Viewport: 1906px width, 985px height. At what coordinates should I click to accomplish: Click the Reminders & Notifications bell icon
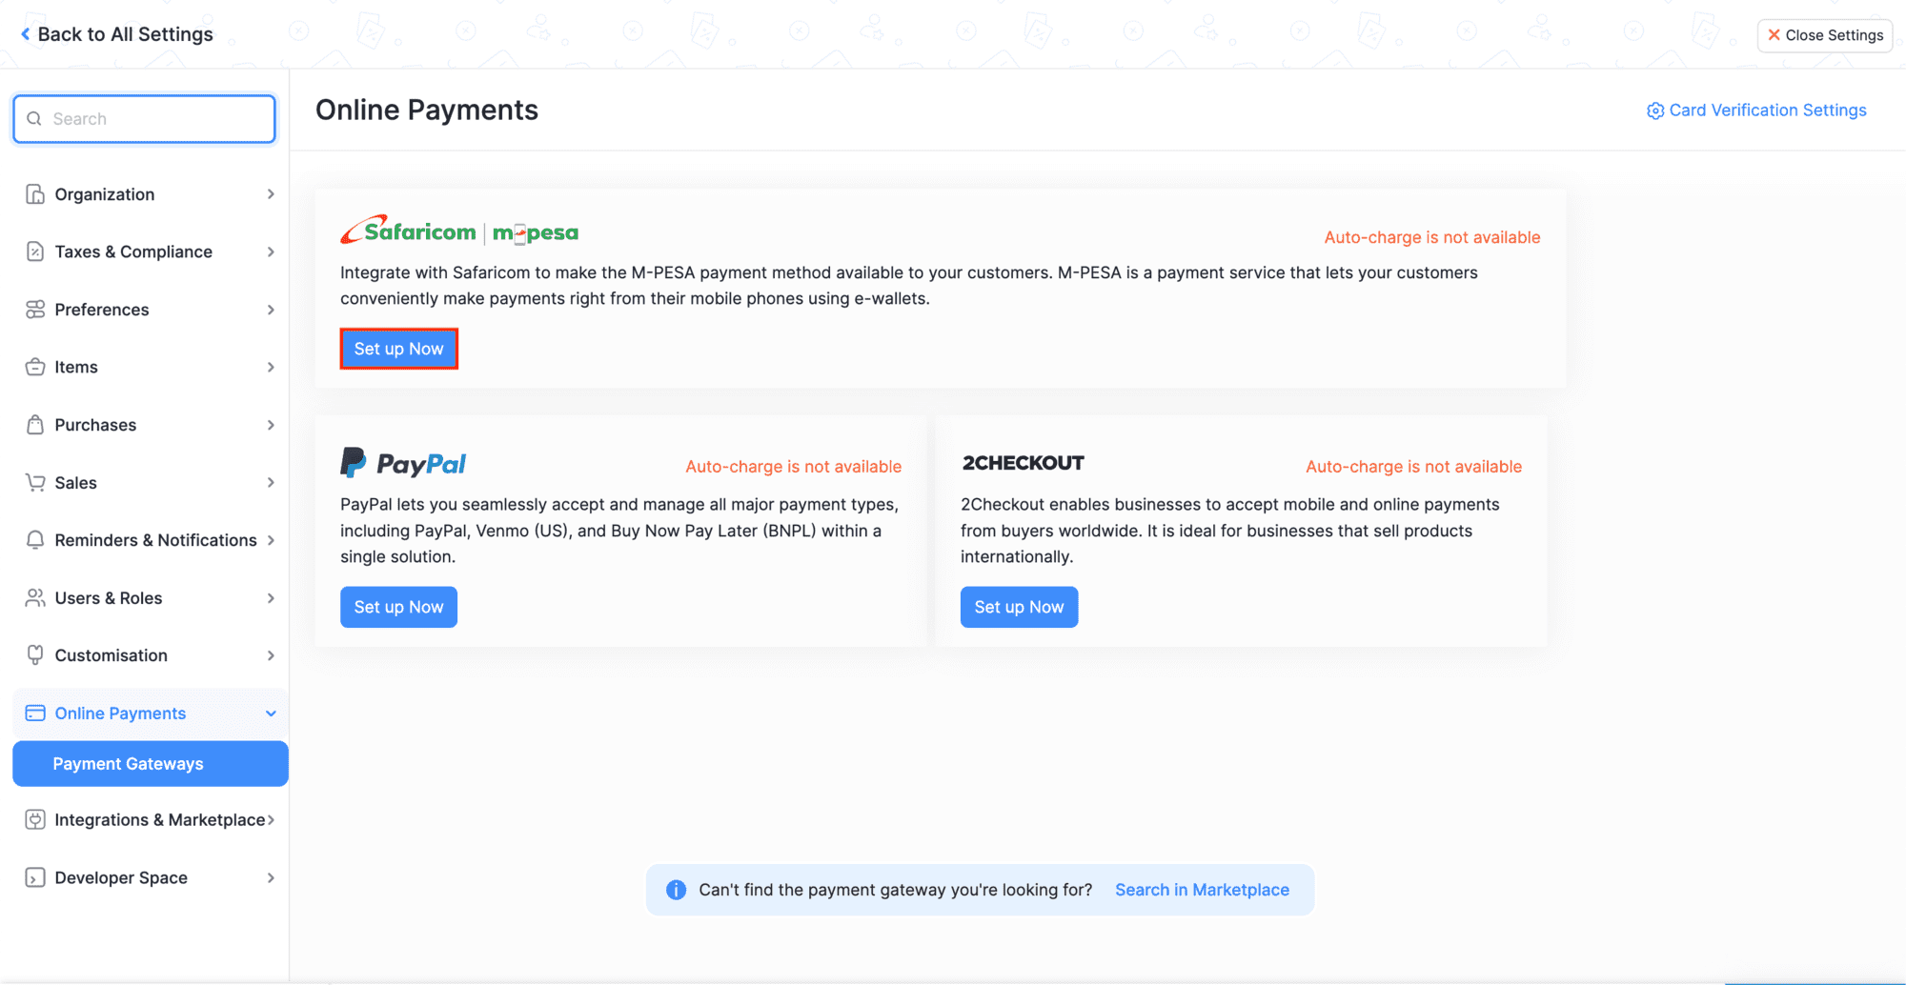(35, 539)
